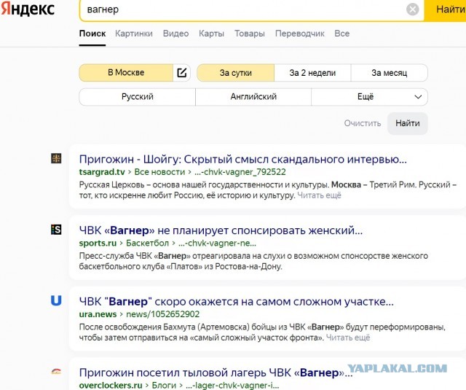Open the ...-chvk-vagner_792522 URL path

(240, 172)
